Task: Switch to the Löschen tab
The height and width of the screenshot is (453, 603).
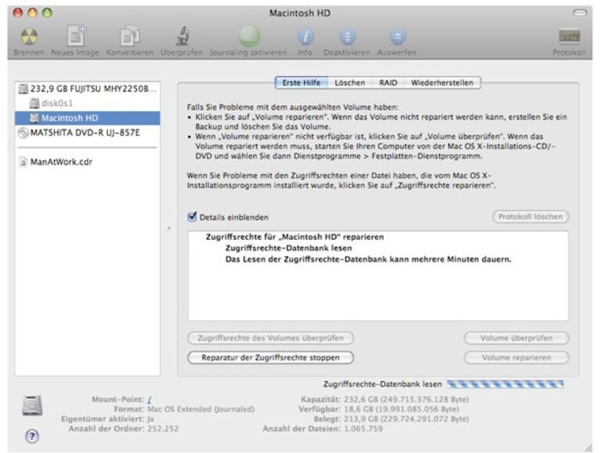Action: pyautogui.click(x=350, y=82)
